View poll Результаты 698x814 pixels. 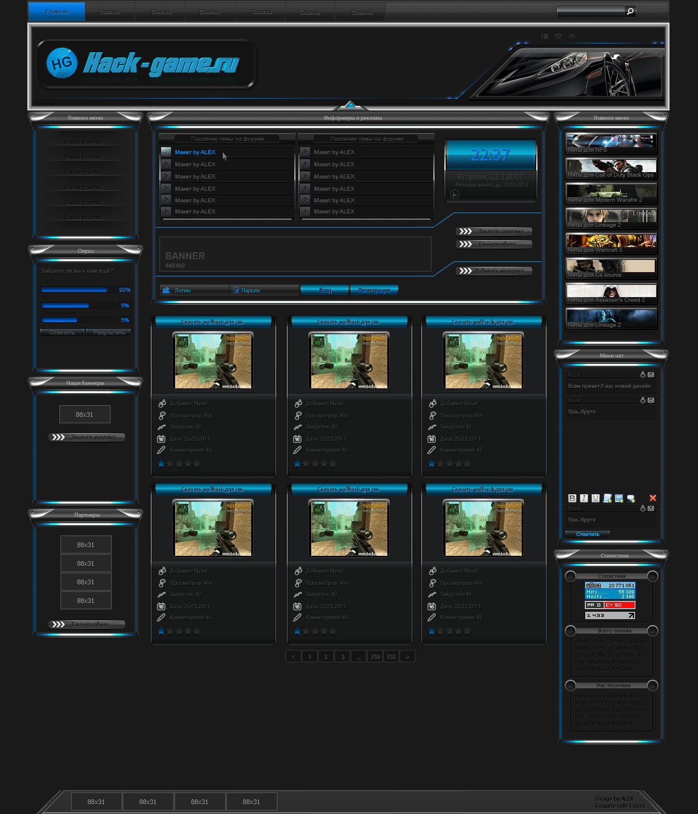109,332
